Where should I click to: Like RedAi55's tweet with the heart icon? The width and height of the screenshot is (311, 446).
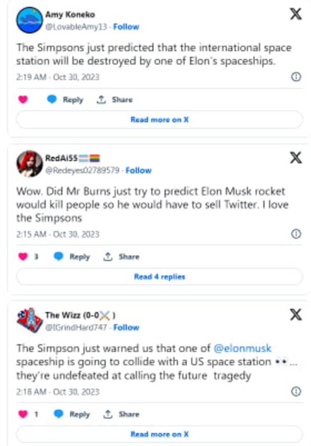[x=23, y=257]
